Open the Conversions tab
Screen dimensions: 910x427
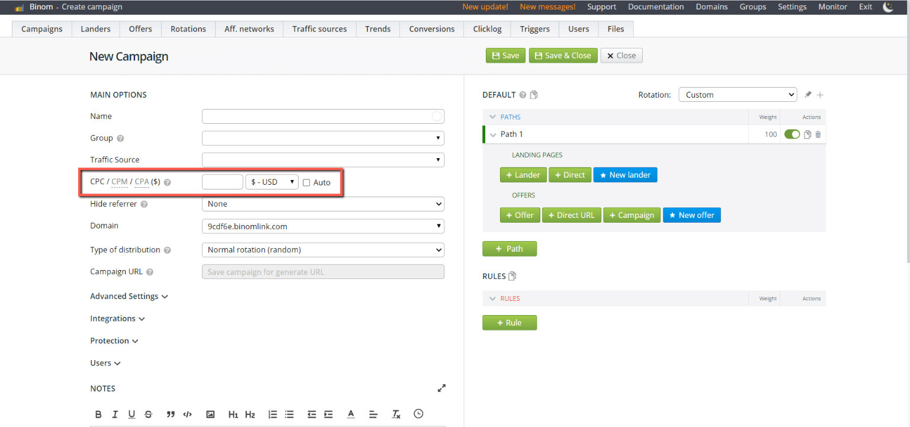point(432,29)
